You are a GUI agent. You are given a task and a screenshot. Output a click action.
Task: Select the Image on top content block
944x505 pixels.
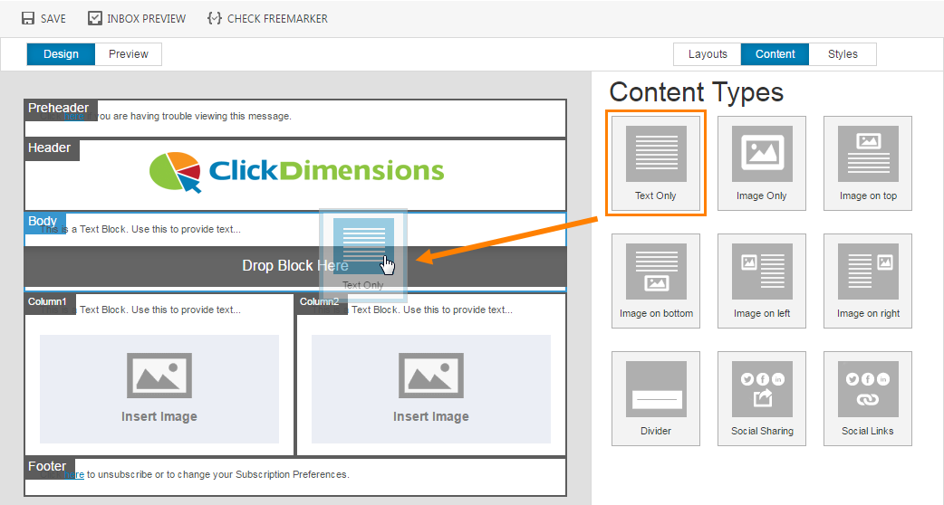[868, 163]
